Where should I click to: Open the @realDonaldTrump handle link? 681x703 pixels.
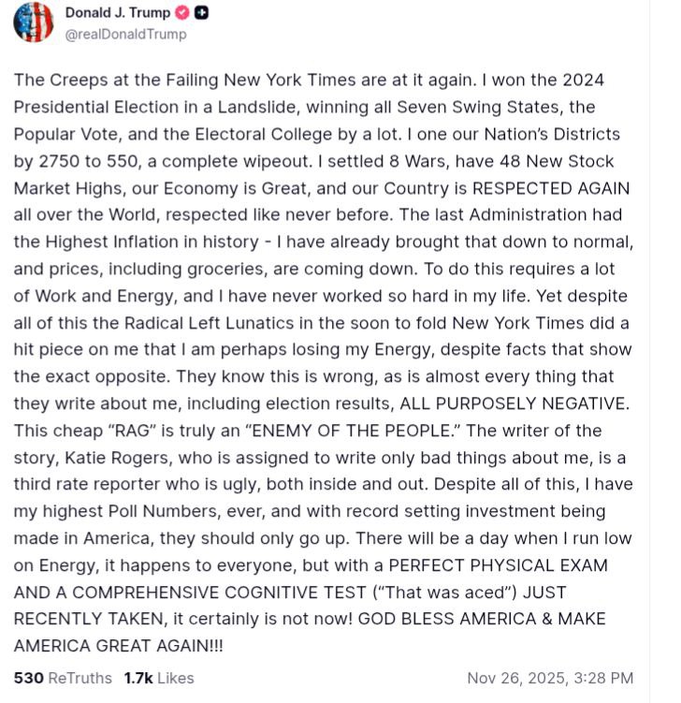126,34
